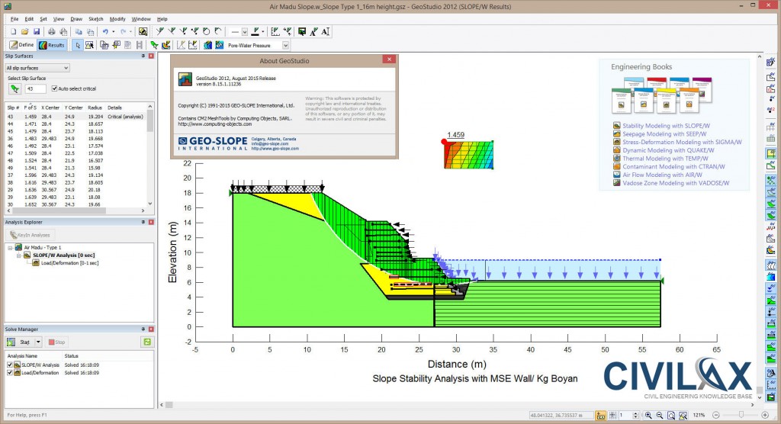Open the Help menu
The height and width of the screenshot is (424, 781).
point(162,19)
